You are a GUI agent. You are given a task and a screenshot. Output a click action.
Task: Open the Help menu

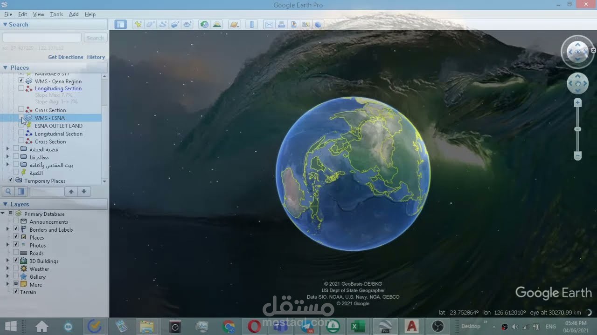90,14
